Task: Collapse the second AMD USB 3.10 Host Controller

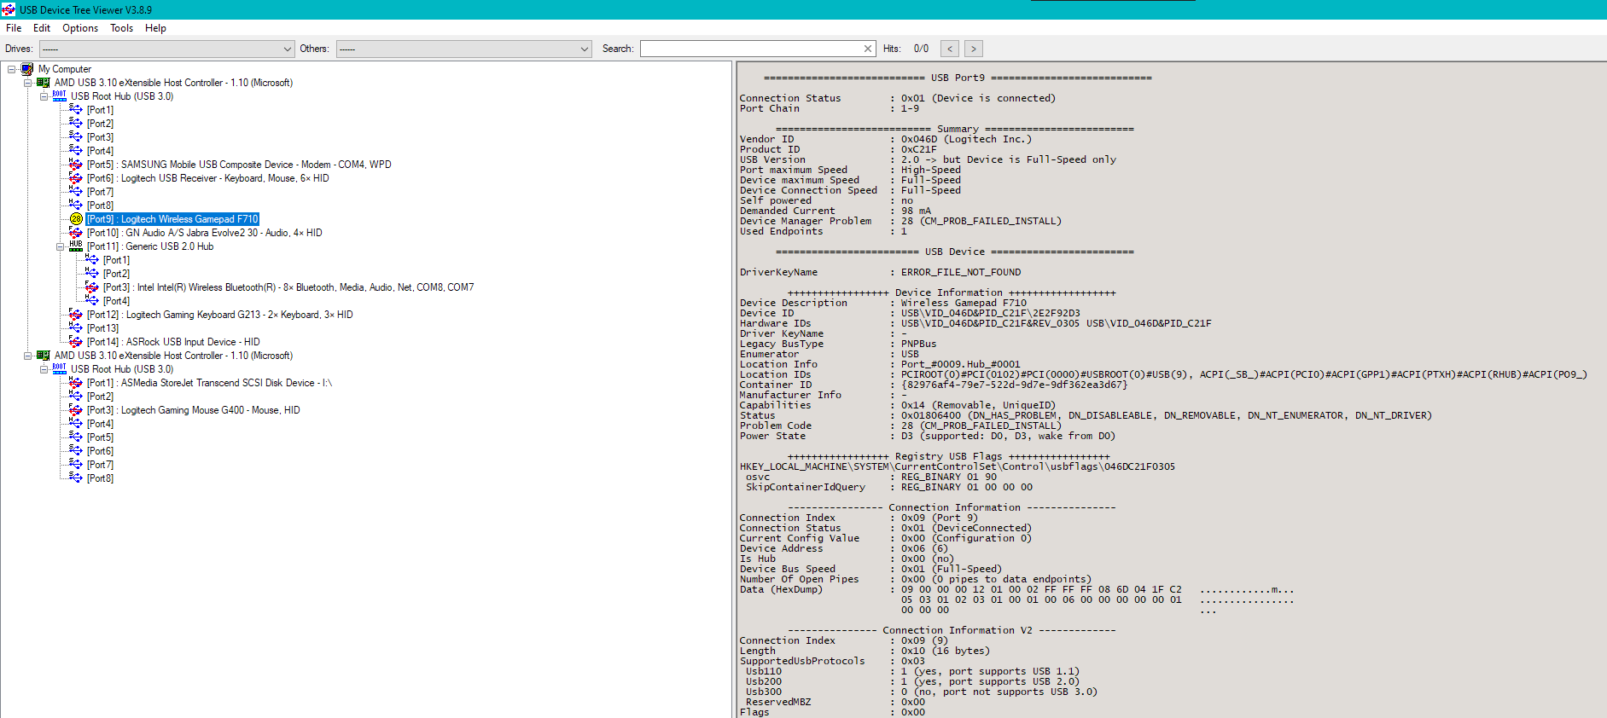Action: 27,356
